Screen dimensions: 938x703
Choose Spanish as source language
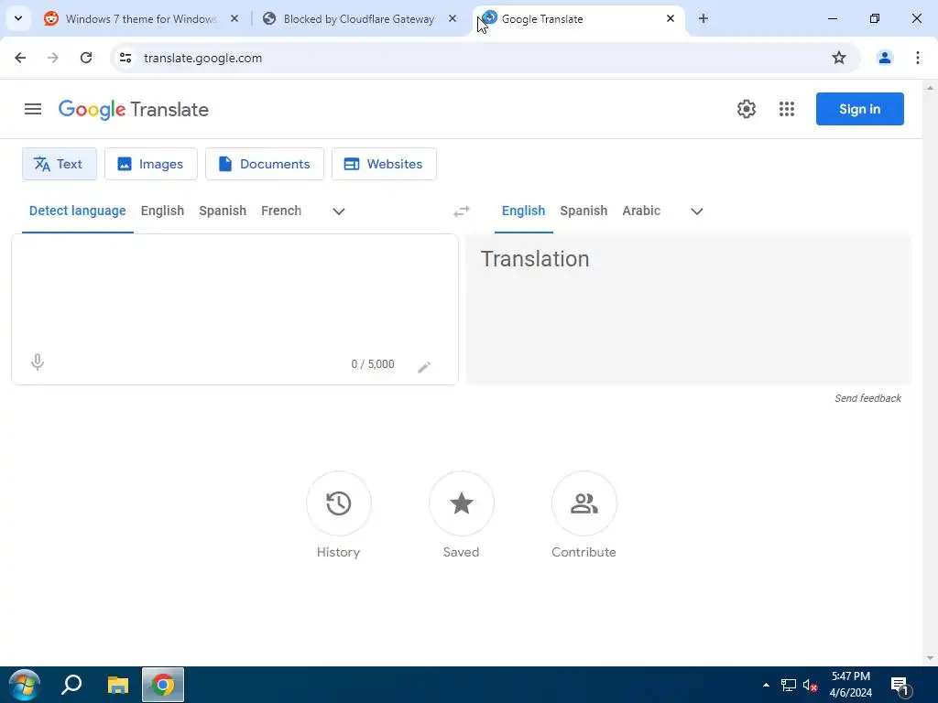pos(223,211)
